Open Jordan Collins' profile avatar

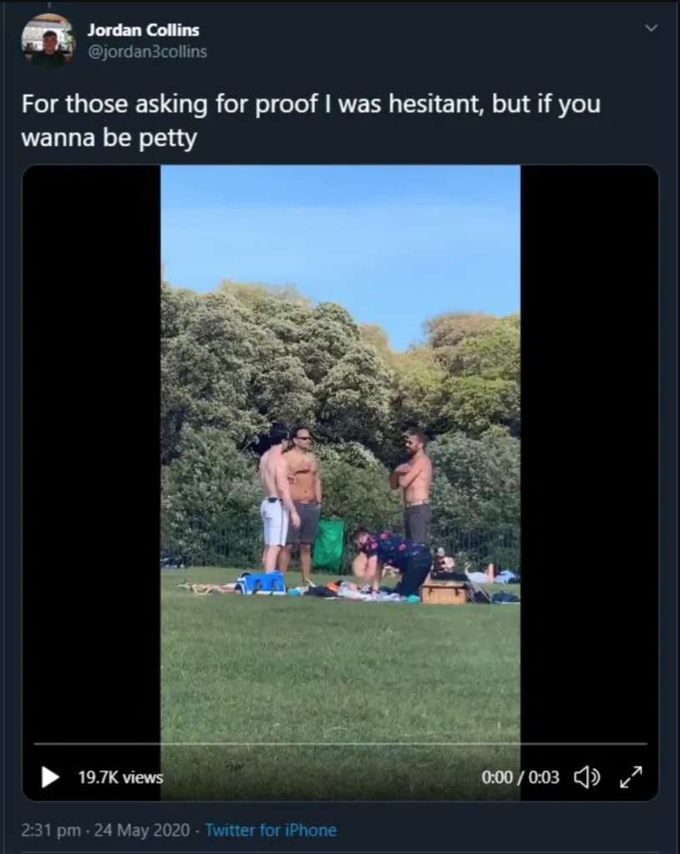(48, 40)
